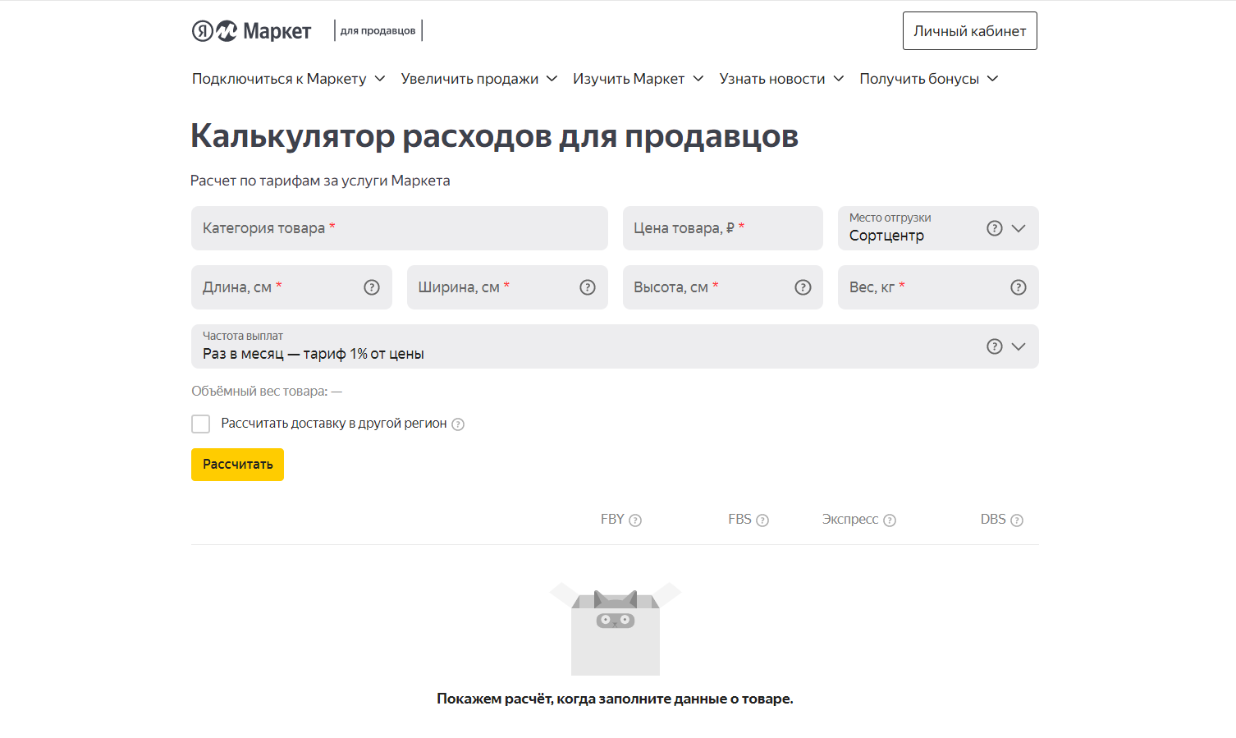The image size is (1236, 738).
Task: Show help for Частота выплат
Action: (994, 346)
